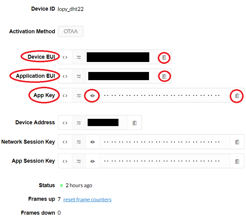The height and width of the screenshot is (218, 246).
Task: Click the masked App Key field
Action: pos(165,96)
